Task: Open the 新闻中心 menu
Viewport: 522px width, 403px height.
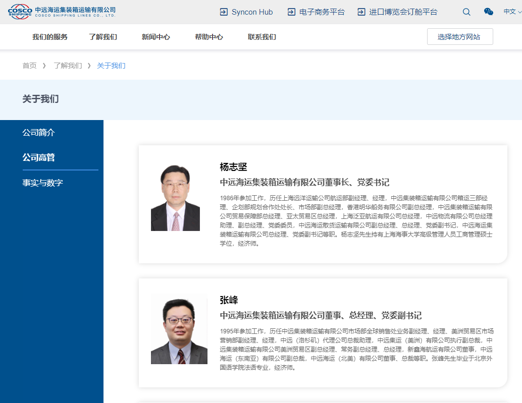Action: [156, 37]
